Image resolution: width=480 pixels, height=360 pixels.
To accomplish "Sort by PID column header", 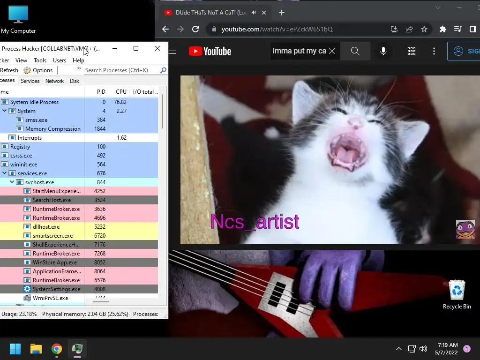I will click(x=96, y=92).
